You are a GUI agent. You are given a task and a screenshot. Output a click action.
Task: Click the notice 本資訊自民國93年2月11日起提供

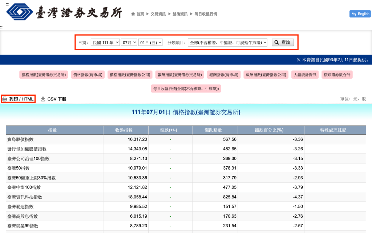pyautogui.click(x=333, y=60)
